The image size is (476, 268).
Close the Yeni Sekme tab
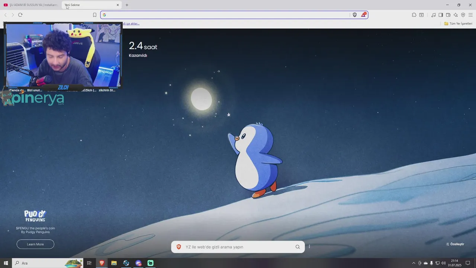tap(118, 5)
